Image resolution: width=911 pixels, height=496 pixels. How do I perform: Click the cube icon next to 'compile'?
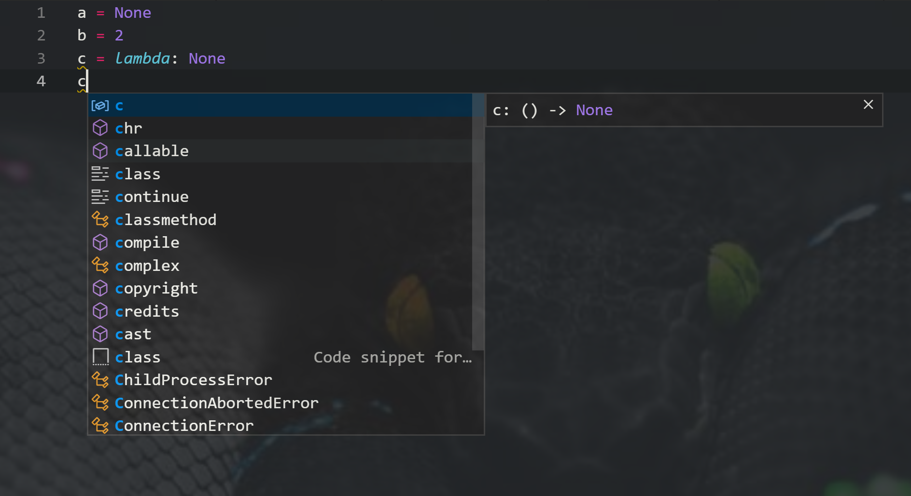[100, 242]
